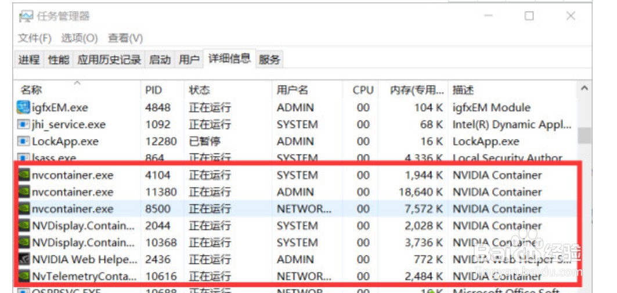
Task: Select the NvTelemetryConta... process name
Action: tap(84, 277)
